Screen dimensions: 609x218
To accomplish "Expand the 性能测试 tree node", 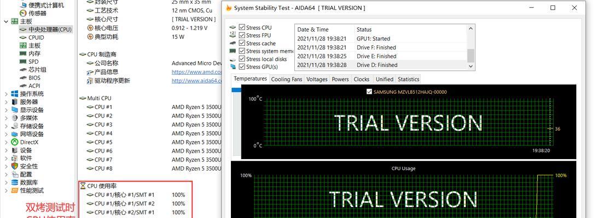I will coord(6,191).
